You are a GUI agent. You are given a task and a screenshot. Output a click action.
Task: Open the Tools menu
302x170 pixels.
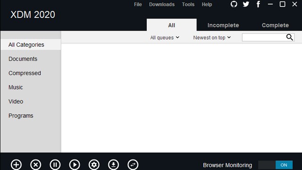(188, 4)
